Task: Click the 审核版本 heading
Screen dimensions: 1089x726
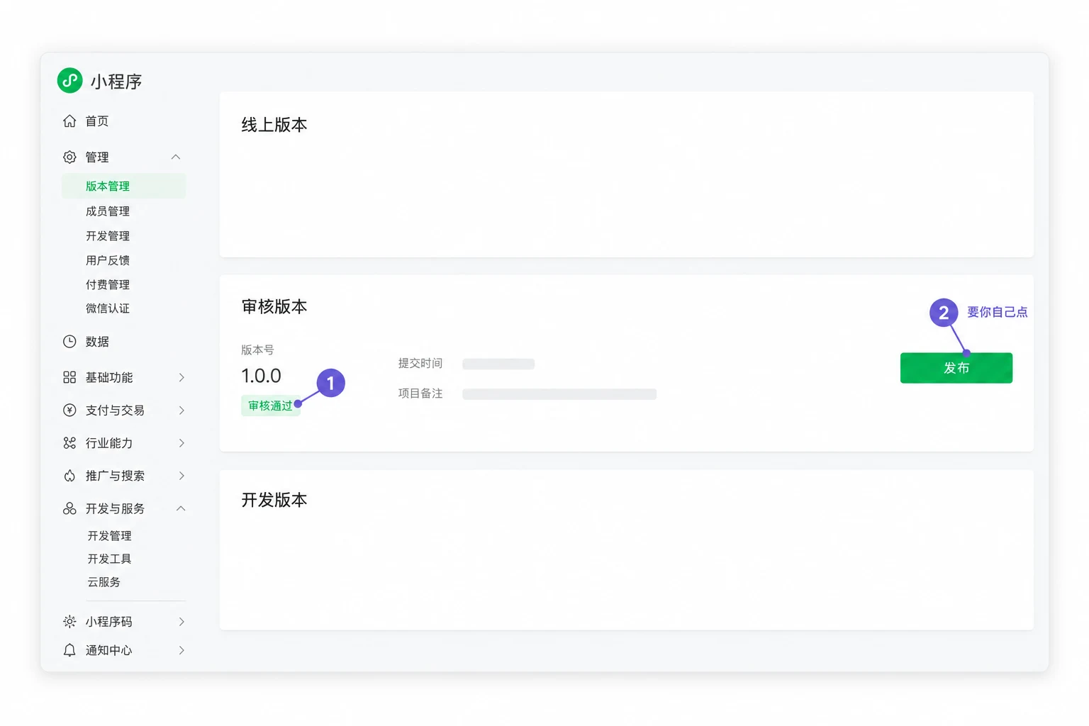Action: click(x=274, y=306)
